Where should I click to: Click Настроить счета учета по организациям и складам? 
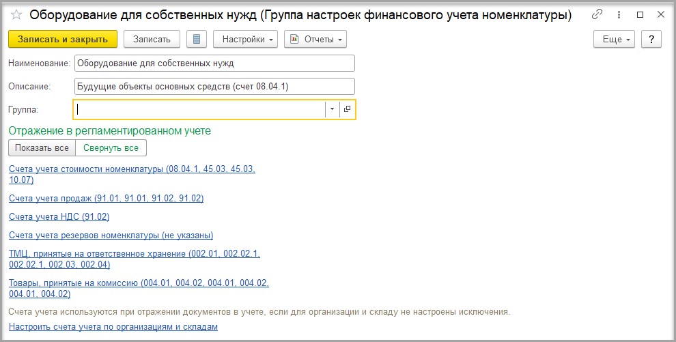(x=113, y=326)
